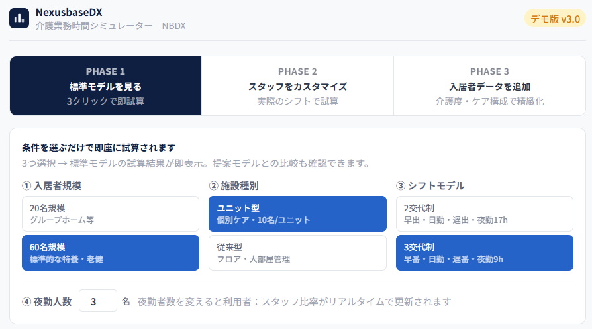This screenshot has width=592, height=329.
Task: Select the 20名規模 グループホーム等 option
Action: click(110, 213)
